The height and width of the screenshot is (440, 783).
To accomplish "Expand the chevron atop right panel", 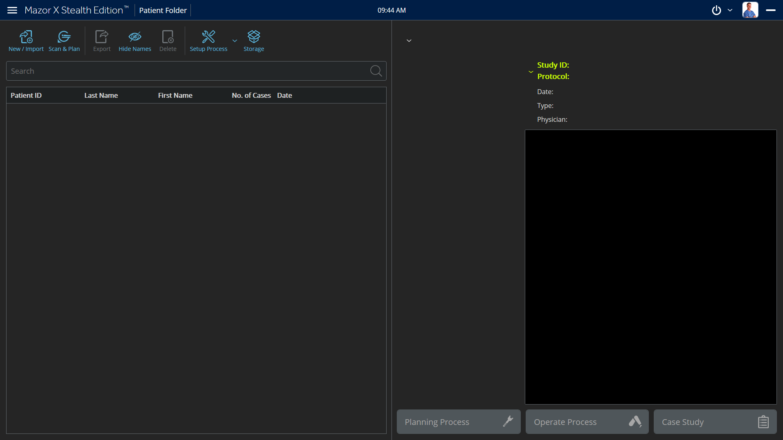I will [409, 41].
